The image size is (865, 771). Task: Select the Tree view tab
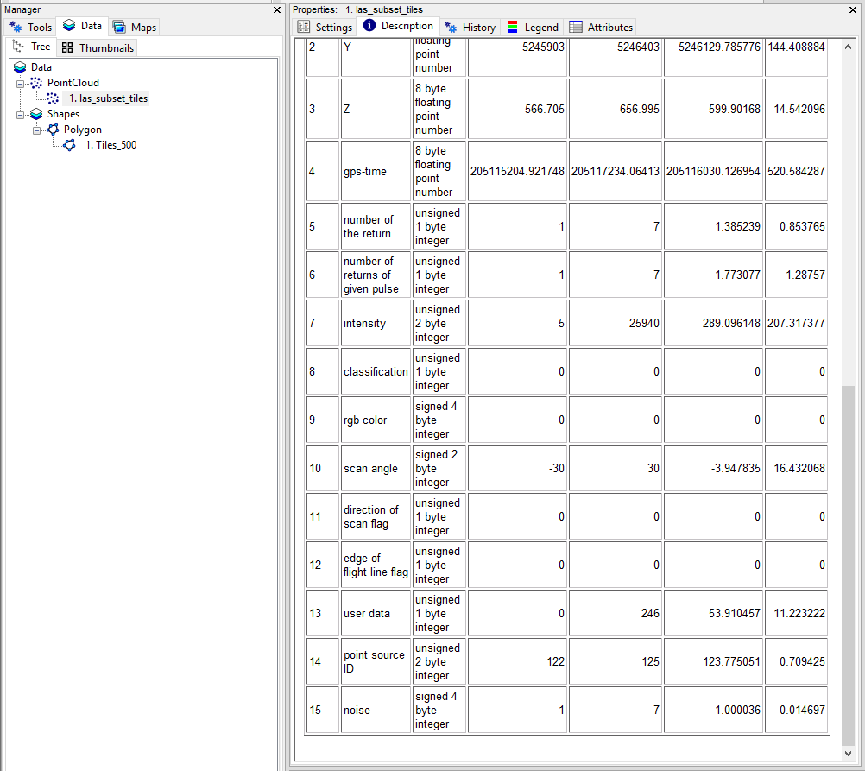coord(31,47)
